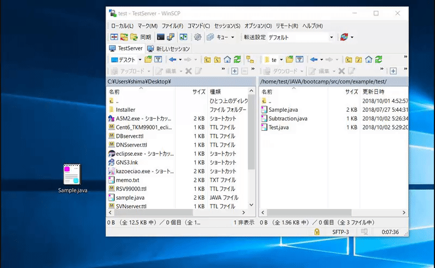This screenshot has height=268, width=435.
Task: Click the 同期 synchronize button
Action: 141,37
